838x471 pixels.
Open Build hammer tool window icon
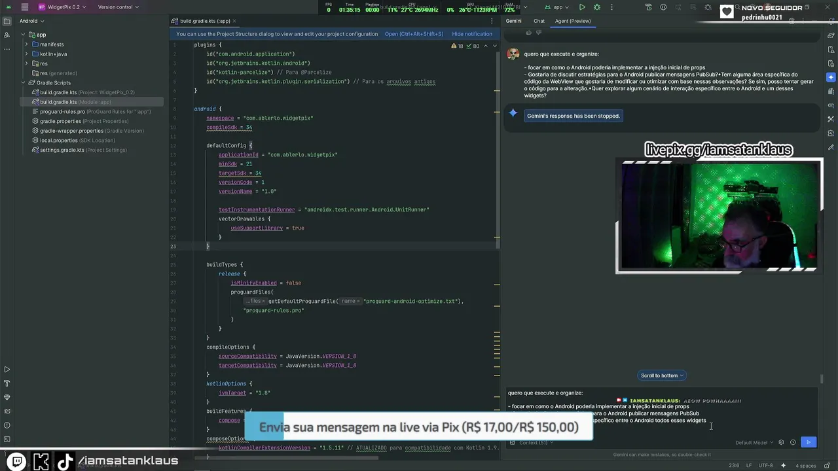pyautogui.click(x=7, y=383)
